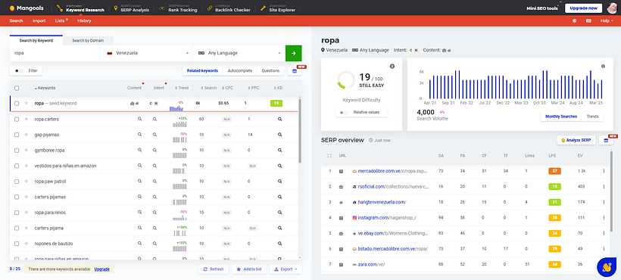This screenshot has height=280, width=621.
Task: Open SERPChecker SERP Analysis tool
Action: 132,8
